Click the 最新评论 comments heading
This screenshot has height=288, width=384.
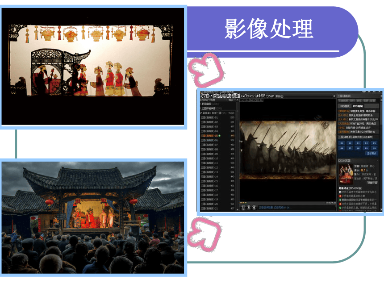350,188
